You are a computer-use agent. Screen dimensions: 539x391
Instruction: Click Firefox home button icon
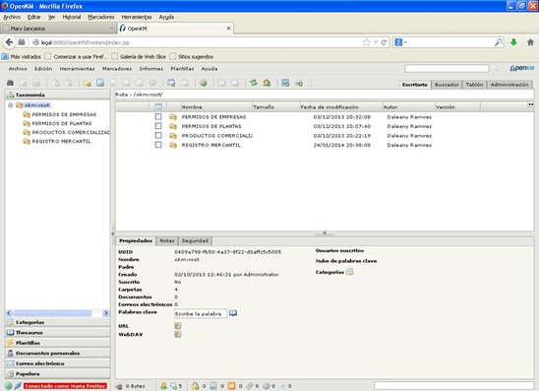(x=530, y=42)
